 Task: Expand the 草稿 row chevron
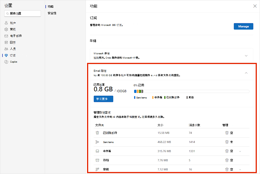pos(240,169)
